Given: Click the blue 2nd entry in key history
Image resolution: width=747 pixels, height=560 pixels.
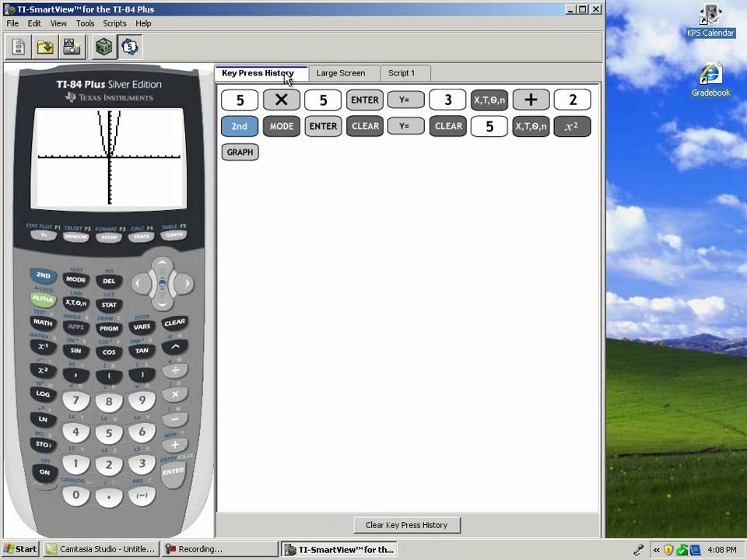Looking at the screenshot, I should (x=239, y=126).
